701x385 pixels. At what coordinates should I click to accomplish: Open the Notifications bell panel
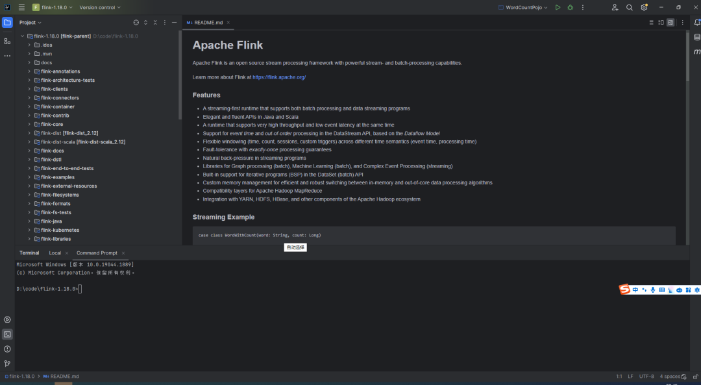pyautogui.click(x=697, y=22)
